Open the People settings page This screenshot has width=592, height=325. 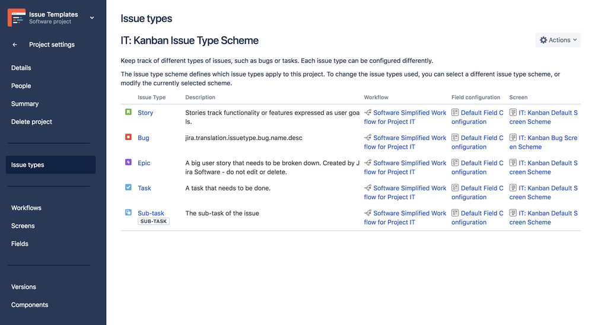(x=21, y=85)
